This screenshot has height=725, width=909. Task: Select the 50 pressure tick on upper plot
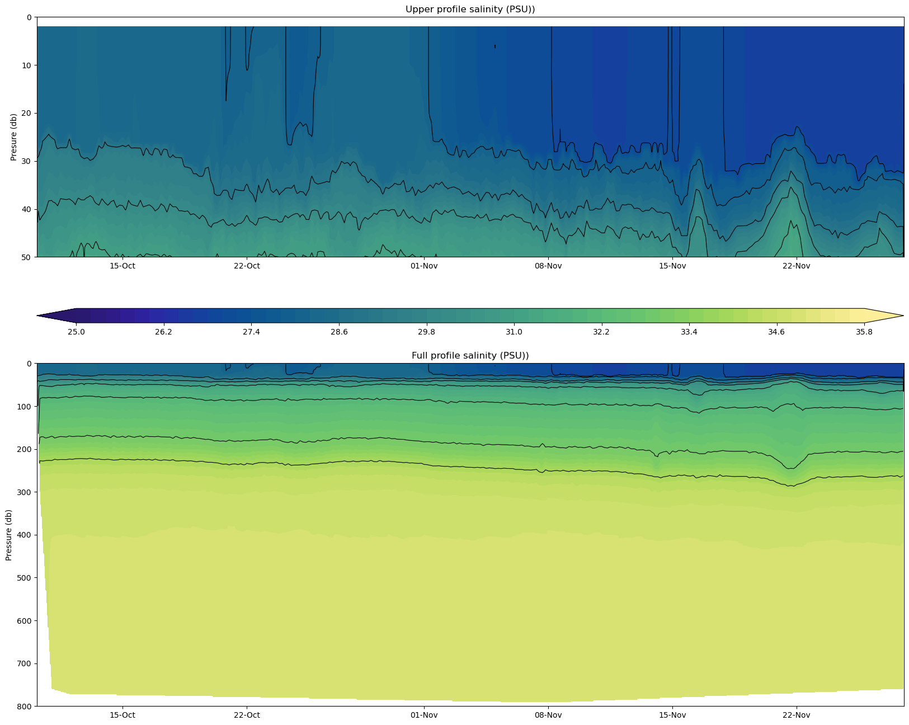click(x=27, y=257)
